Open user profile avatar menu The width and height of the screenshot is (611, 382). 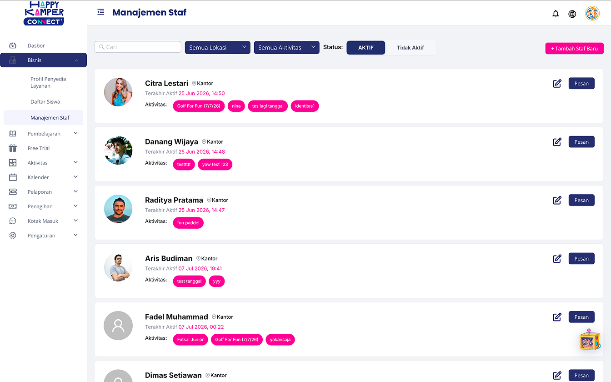click(592, 14)
